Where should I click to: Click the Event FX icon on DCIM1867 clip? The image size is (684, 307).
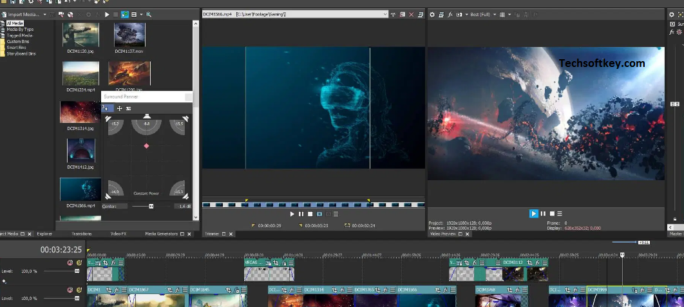tap(178, 290)
